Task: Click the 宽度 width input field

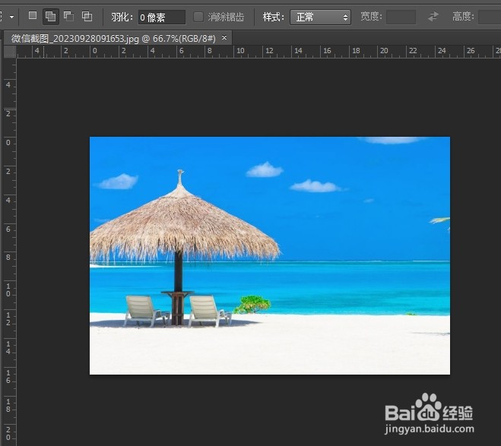Action: (x=401, y=17)
